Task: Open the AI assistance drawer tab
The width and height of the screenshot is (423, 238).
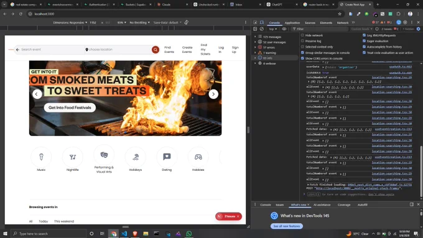Action: click(x=322, y=205)
